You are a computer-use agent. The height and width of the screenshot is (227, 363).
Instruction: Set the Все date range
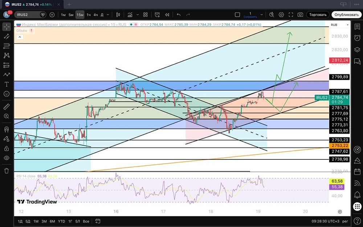86,222
